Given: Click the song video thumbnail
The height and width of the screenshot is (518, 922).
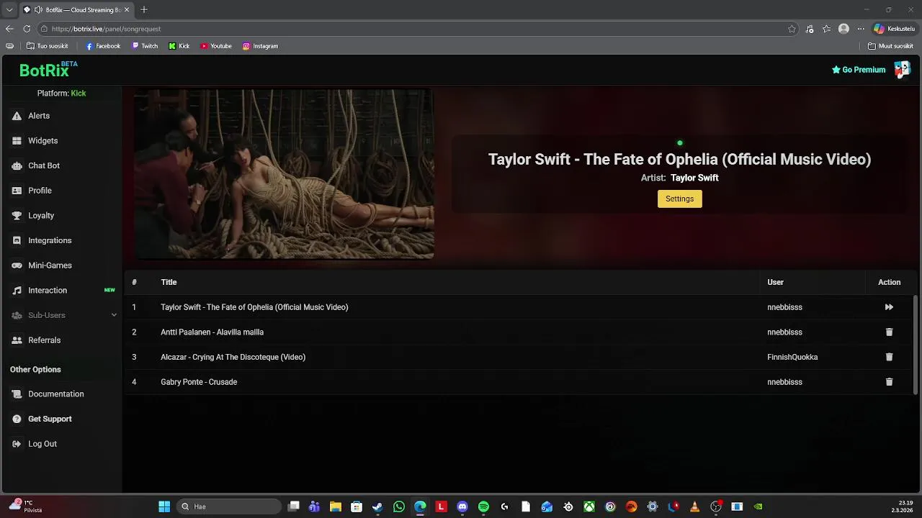Looking at the screenshot, I should (284, 173).
